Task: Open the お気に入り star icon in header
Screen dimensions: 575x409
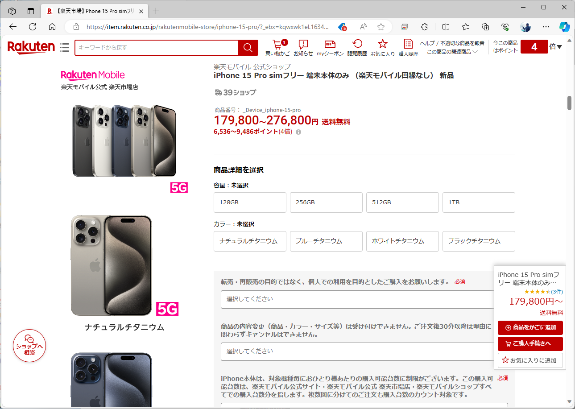Action: tap(382, 48)
